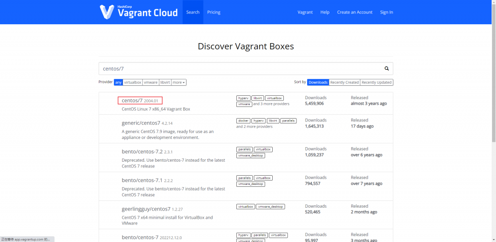Click 'almost 3 years ago' release text
The height and width of the screenshot is (242, 496).
[x=369, y=103]
